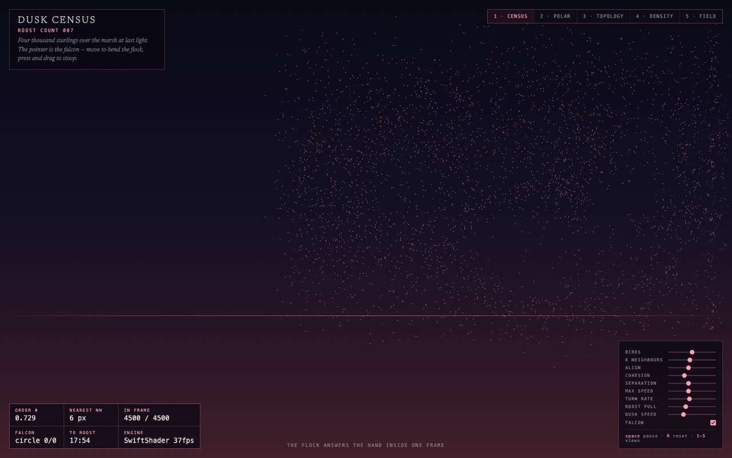
Task: Select the In Frame count 4500 / 4500
Action: pyautogui.click(x=146, y=418)
